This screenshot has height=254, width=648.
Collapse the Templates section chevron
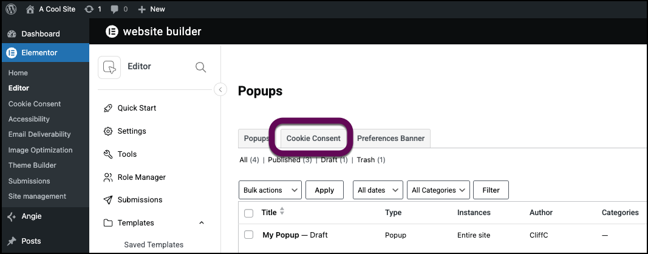pyautogui.click(x=202, y=223)
